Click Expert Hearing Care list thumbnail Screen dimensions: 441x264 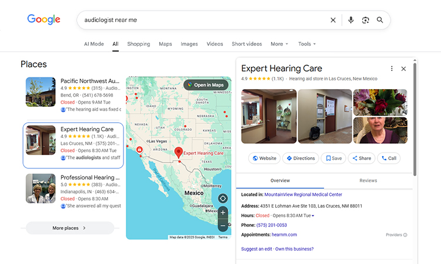pos(41,140)
